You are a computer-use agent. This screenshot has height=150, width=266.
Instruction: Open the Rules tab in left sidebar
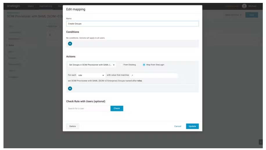point(11,45)
